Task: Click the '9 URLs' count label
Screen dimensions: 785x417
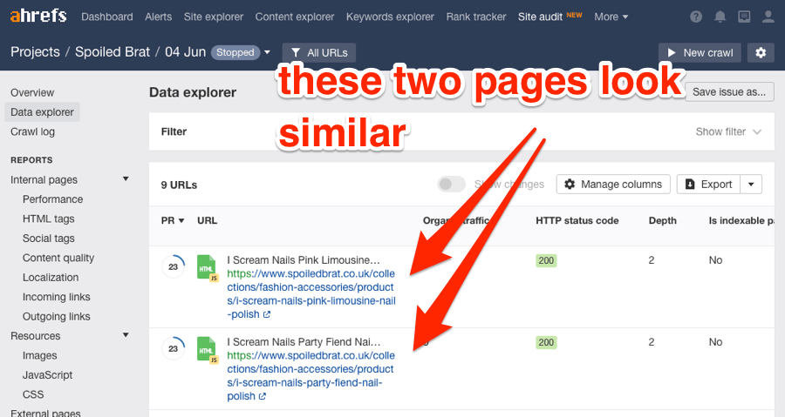Action: point(179,185)
